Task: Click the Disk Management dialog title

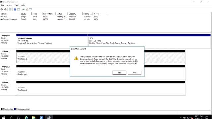Action: click(x=79, y=49)
